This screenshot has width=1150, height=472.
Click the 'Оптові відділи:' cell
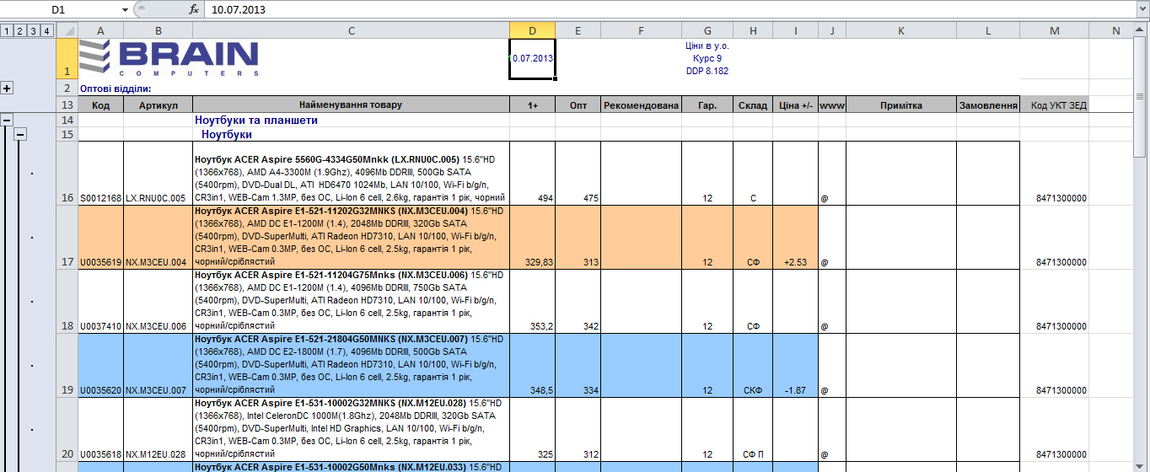(116, 88)
